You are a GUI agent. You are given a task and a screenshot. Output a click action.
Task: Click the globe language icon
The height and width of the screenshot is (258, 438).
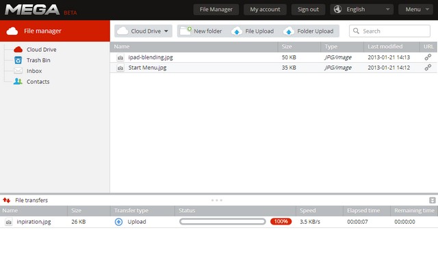tap(337, 9)
